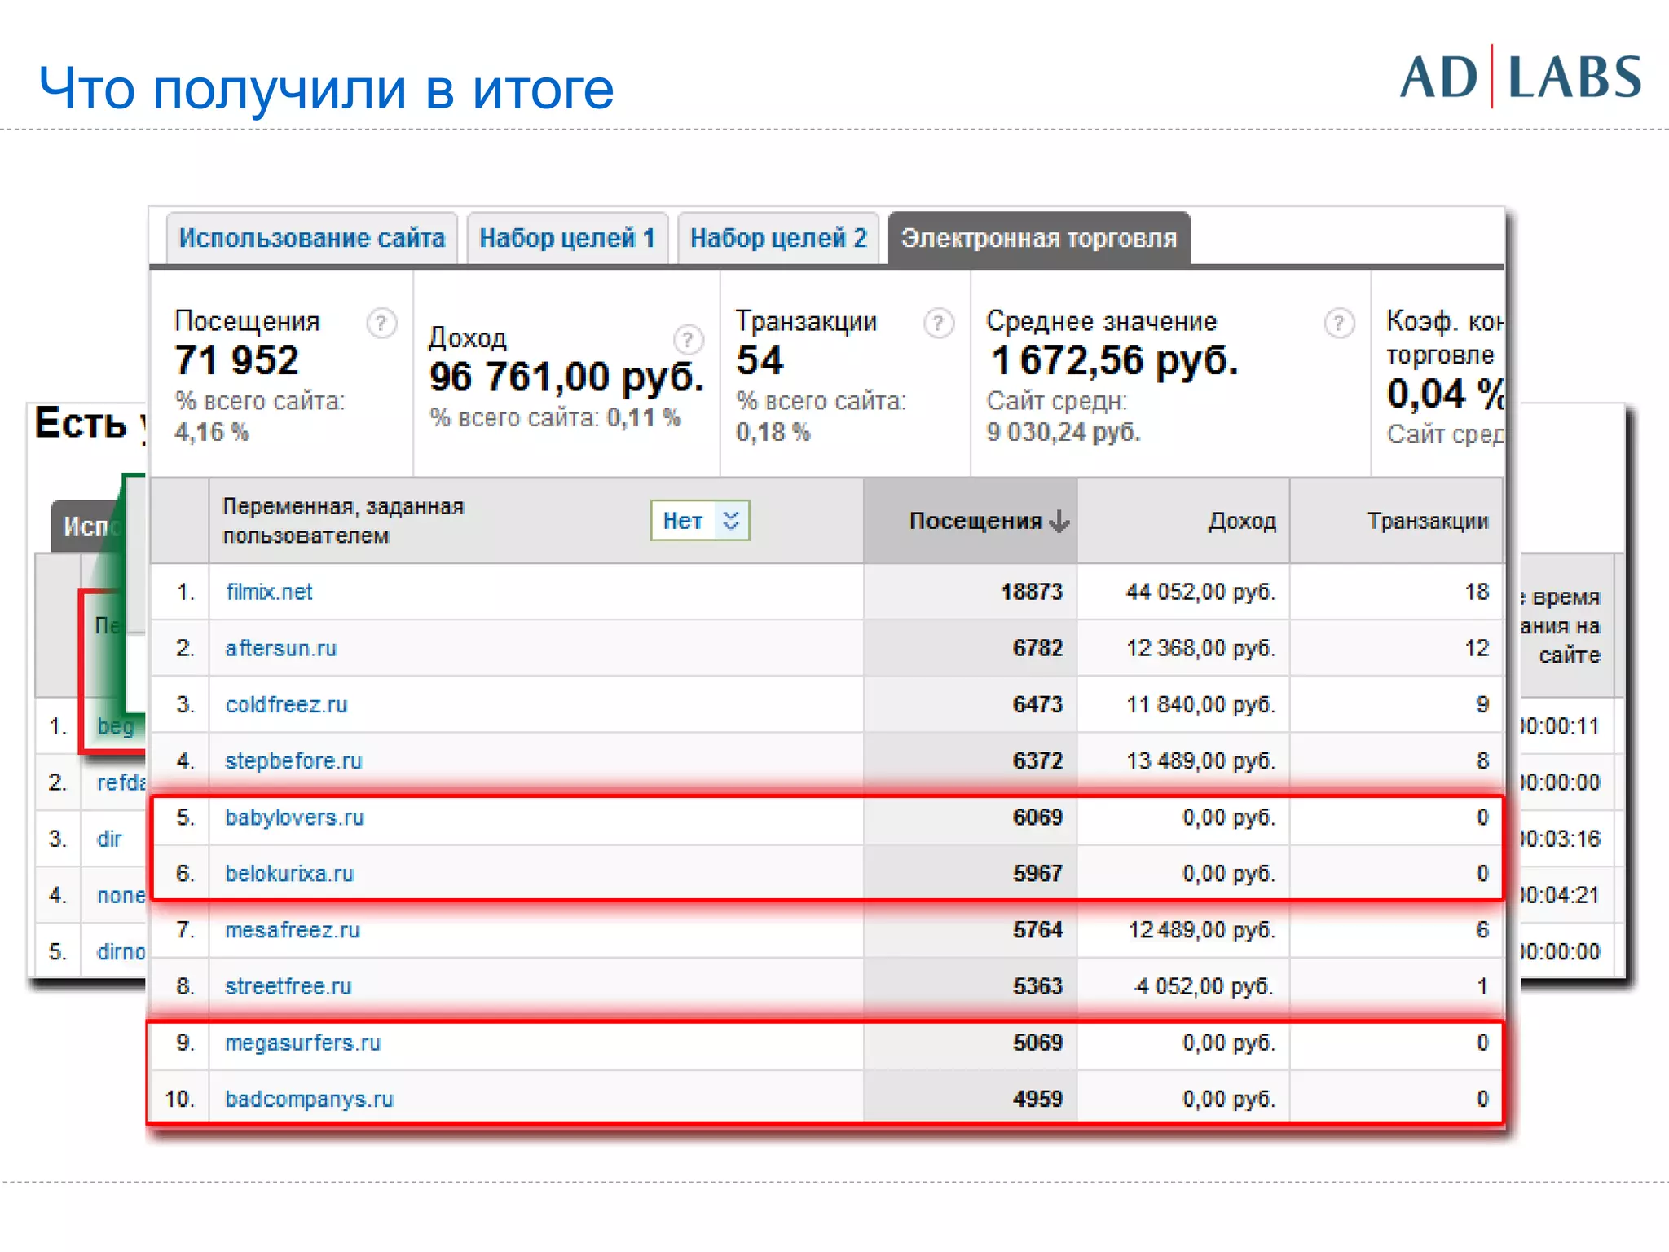
Task: Click help icon next to Среднее значение
Action: click(x=1338, y=324)
